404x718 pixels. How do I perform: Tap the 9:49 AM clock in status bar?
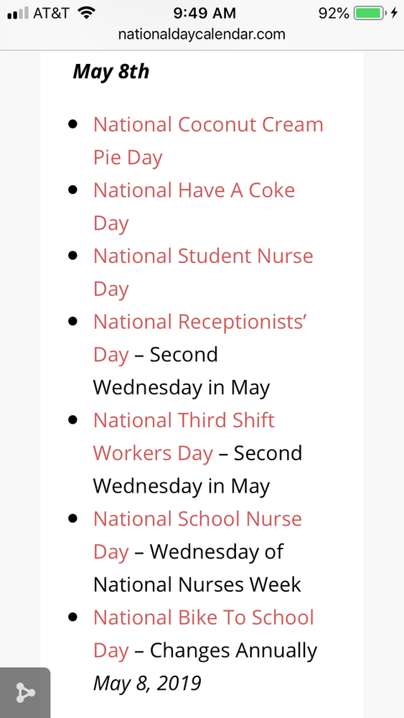tap(205, 13)
